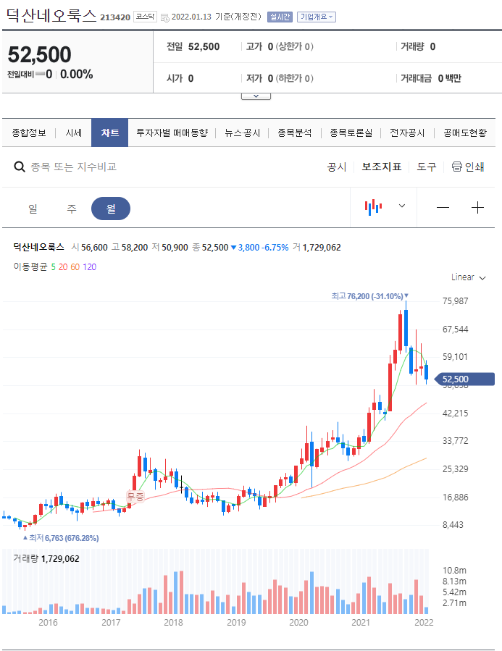This screenshot has height=651, width=502.
Task: Open the 기업개요 dropdown
Action: pyautogui.click(x=317, y=17)
